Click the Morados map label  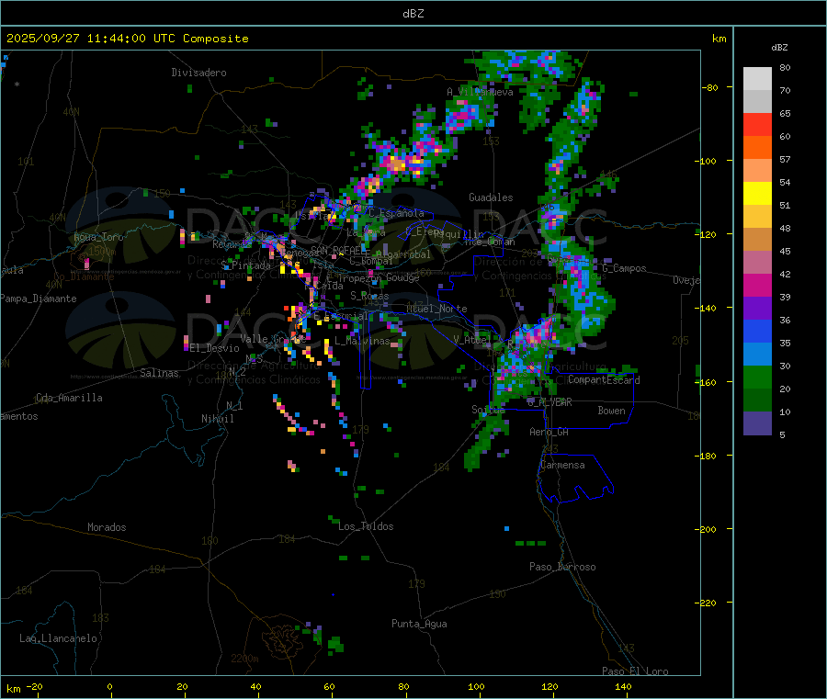click(x=108, y=527)
